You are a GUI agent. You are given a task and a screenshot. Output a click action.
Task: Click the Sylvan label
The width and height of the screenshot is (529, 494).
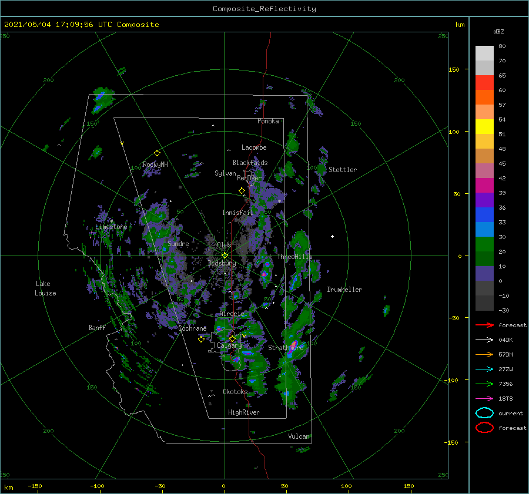[x=225, y=173]
